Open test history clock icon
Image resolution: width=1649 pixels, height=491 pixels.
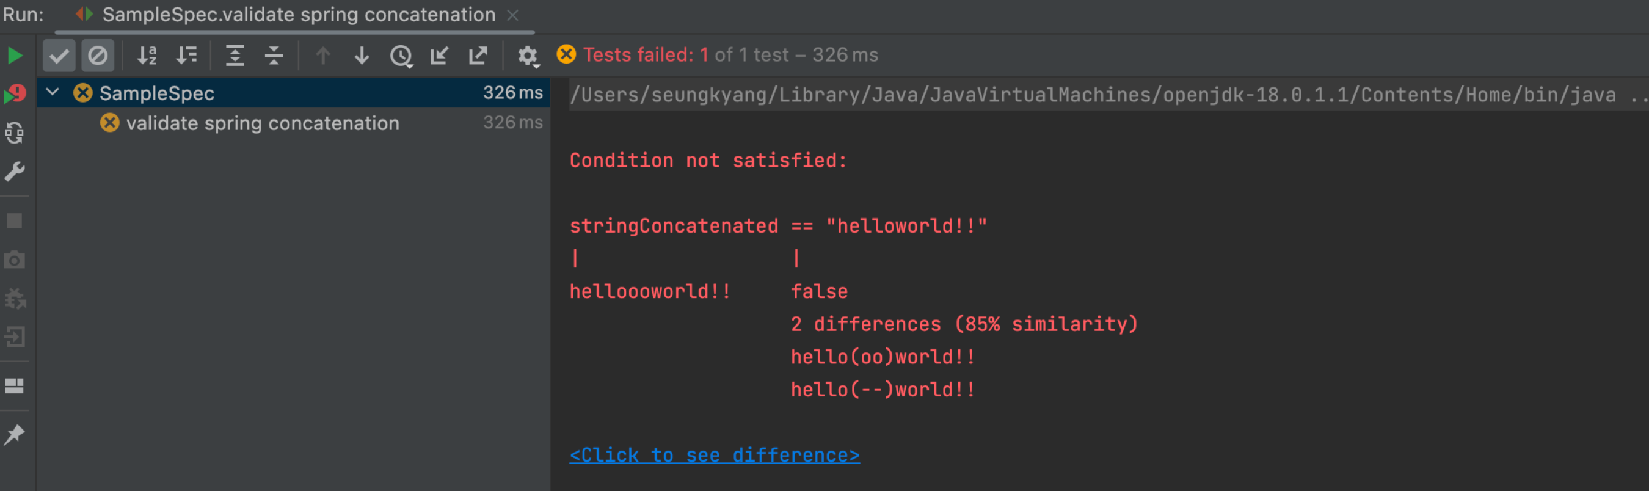coord(401,56)
